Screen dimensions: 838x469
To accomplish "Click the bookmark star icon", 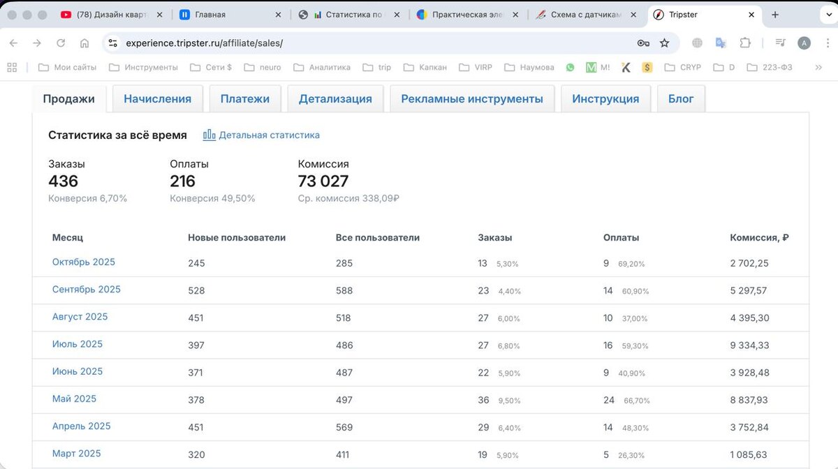I will pyautogui.click(x=664, y=43).
